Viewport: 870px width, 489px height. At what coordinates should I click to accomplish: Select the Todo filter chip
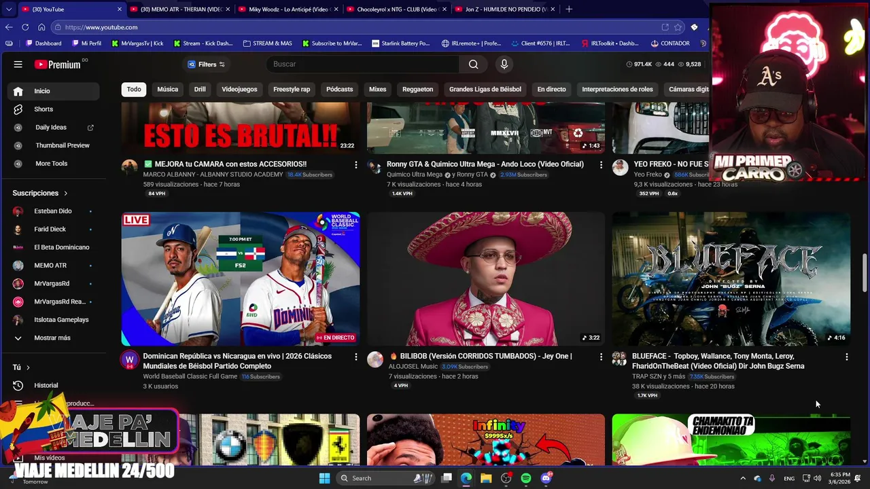coord(134,89)
